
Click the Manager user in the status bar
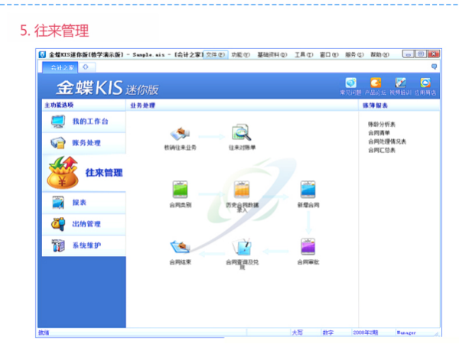406,333
